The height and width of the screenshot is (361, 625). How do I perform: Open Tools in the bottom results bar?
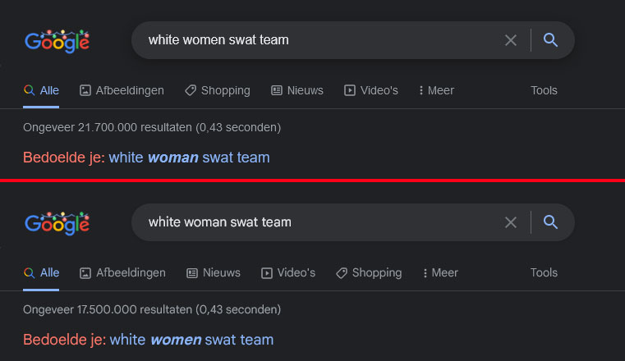tap(544, 272)
